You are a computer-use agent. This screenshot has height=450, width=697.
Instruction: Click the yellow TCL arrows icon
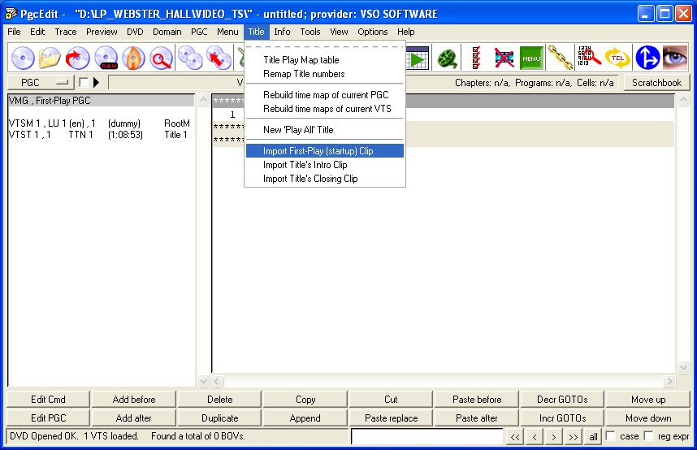617,58
